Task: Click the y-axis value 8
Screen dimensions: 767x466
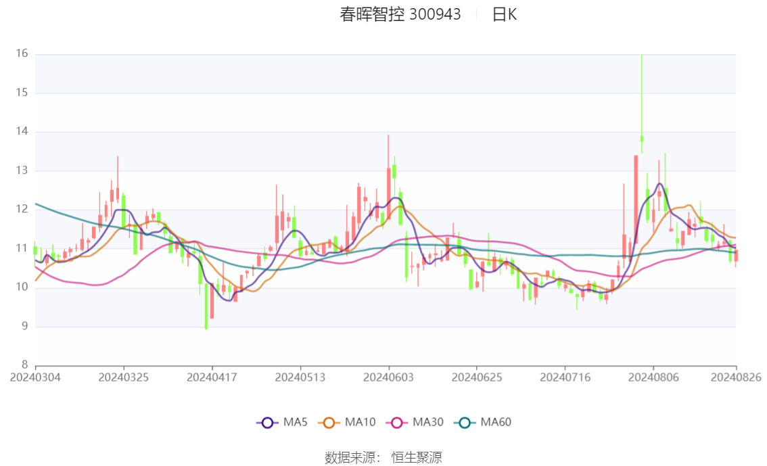Action: [24, 365]
